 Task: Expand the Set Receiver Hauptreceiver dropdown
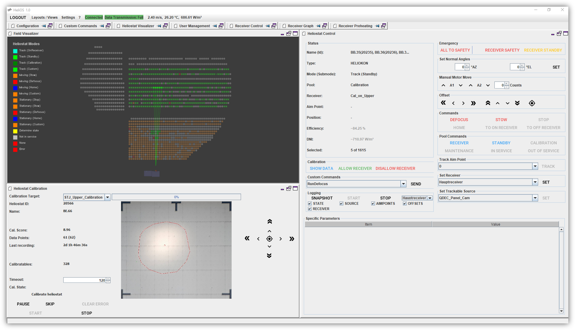coord(535,182)
